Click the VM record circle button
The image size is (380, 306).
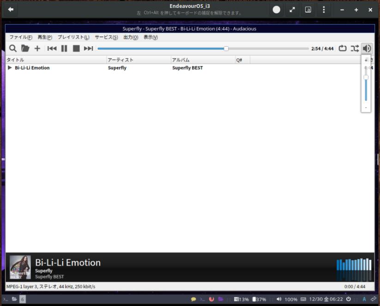tap(276, 9)
